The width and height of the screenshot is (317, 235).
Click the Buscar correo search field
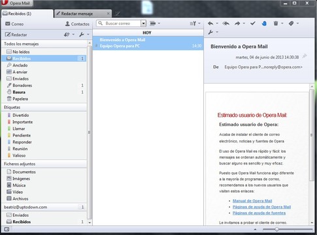[x=119, y=23]
